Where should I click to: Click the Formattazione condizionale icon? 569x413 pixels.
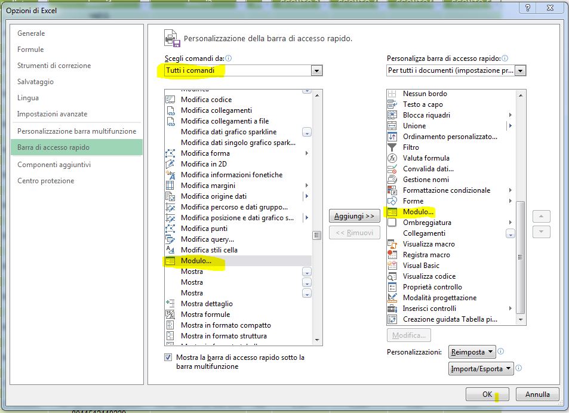pos(392,190)
